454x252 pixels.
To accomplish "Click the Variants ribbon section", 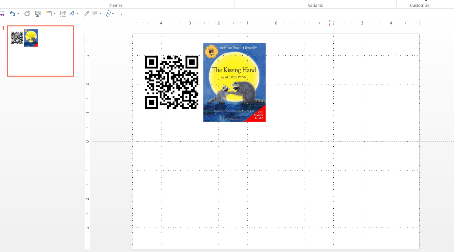I will pos(315,5).
